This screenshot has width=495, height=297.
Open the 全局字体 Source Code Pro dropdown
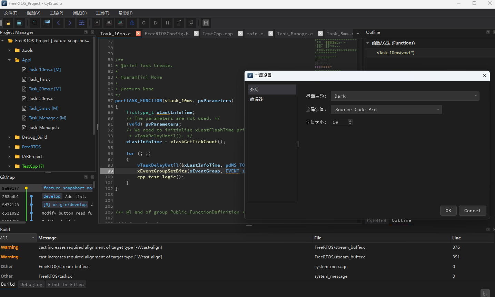coord(386,110)
